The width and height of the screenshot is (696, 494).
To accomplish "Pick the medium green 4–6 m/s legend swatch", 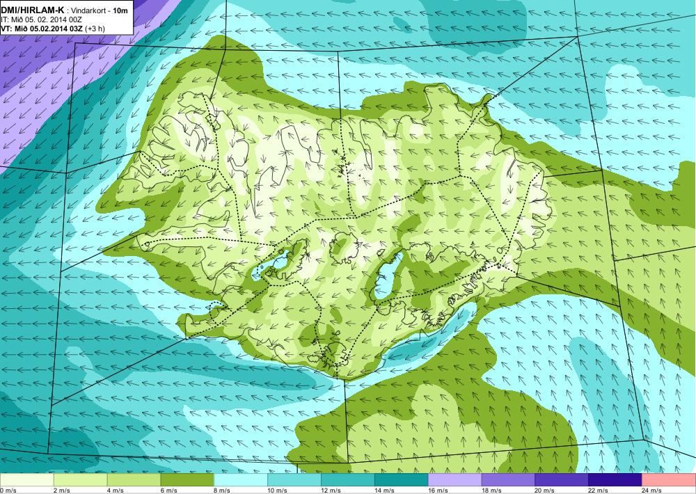I will tap(134, 480).
